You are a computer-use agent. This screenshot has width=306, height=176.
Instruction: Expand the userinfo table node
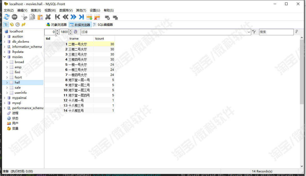click(x=7, y=93)
